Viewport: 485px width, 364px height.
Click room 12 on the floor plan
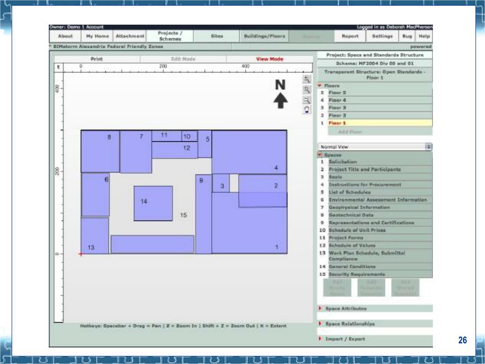click(x=175, y=150)
